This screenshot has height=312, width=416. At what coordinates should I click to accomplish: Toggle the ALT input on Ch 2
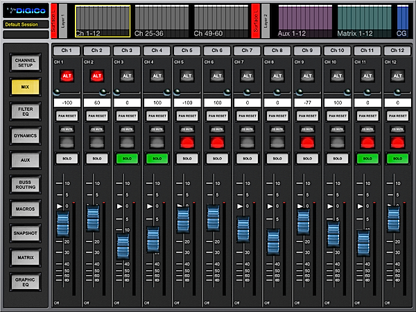pos(97,76)
